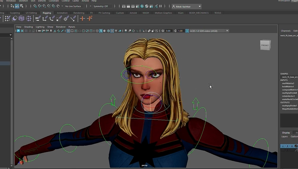Image resolution: width=298 pixels, height=169 pixels.
Task: Toggle the V visibility box of display layer
Action: click(283, 146)
